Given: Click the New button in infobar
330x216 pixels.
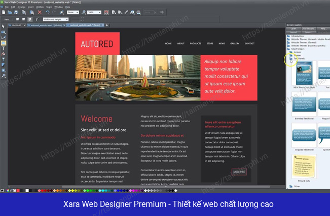Looking at the screenshot, I should point(7,19).
